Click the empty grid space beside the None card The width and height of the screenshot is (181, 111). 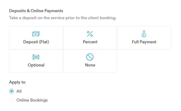pyautogui.click(x=144, y=61)
